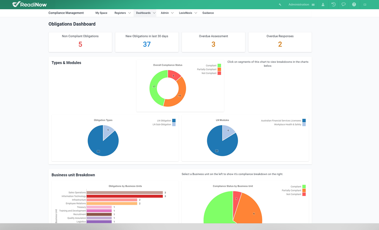
Task: Click the green donut segment labeled 17
Action: click(x=154, y=87)
